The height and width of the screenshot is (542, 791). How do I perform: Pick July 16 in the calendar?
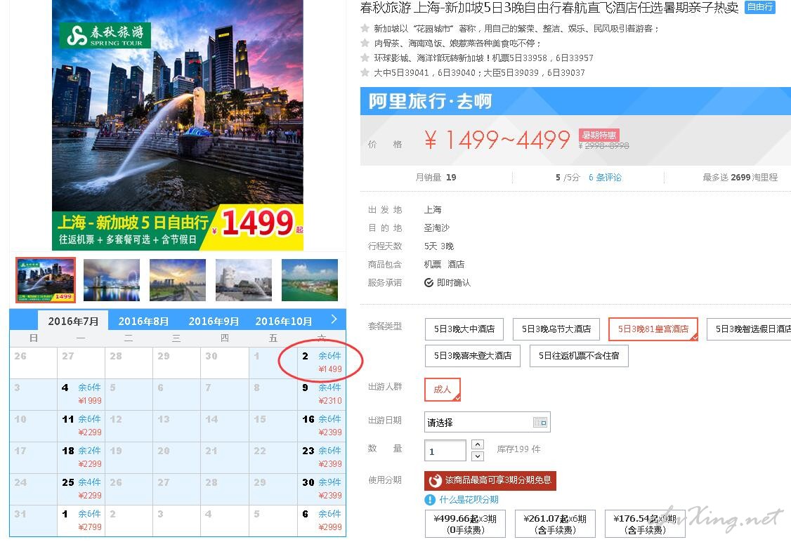(x=321, y=425)
